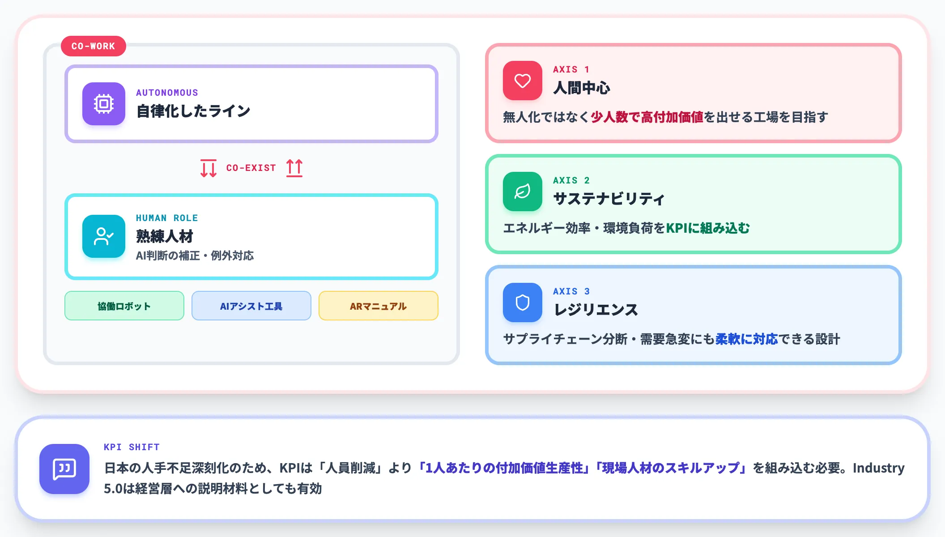This screenshot has width=945, height=537.
Task: Click the レジリエンス heading
Action: tap(596, 310)
